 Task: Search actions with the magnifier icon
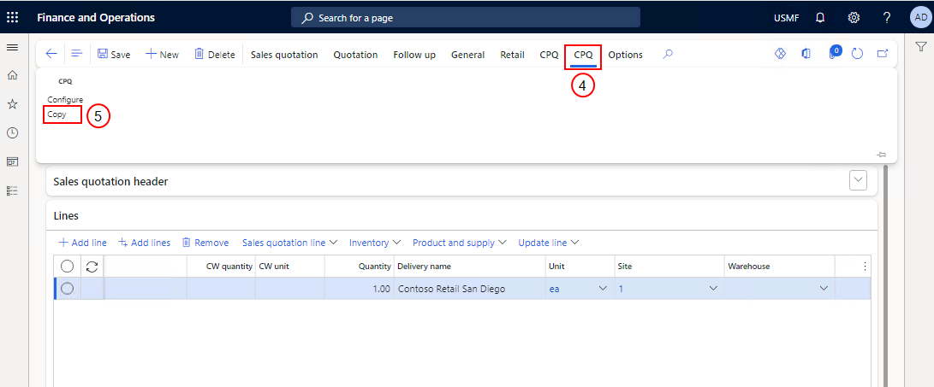pos(669,54)
